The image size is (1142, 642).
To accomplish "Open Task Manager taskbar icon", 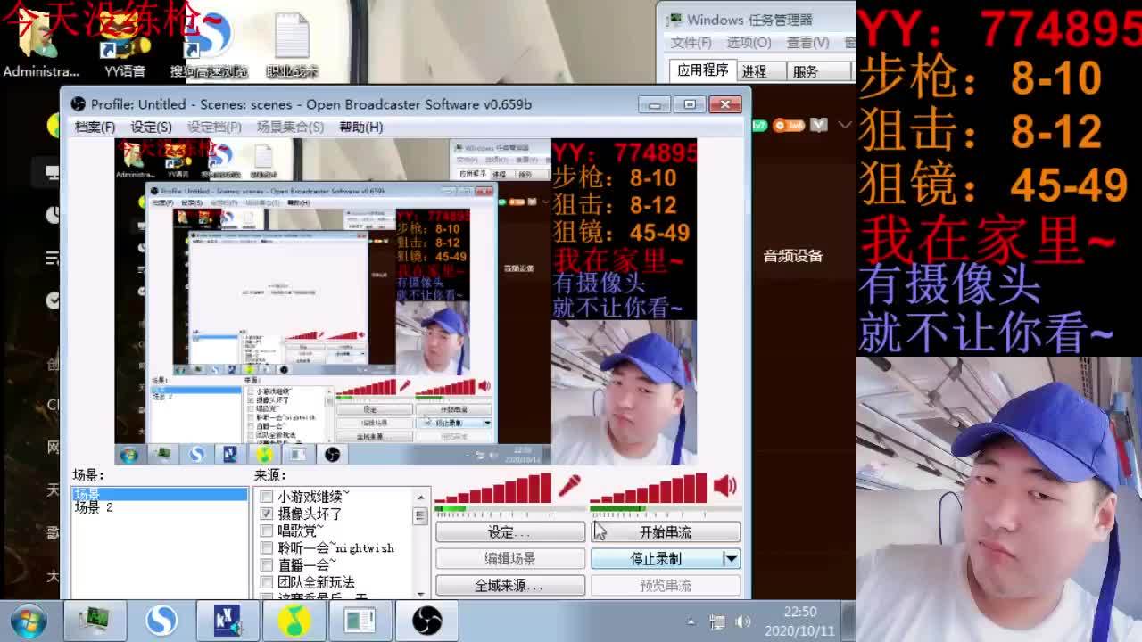I will (95, 621).
